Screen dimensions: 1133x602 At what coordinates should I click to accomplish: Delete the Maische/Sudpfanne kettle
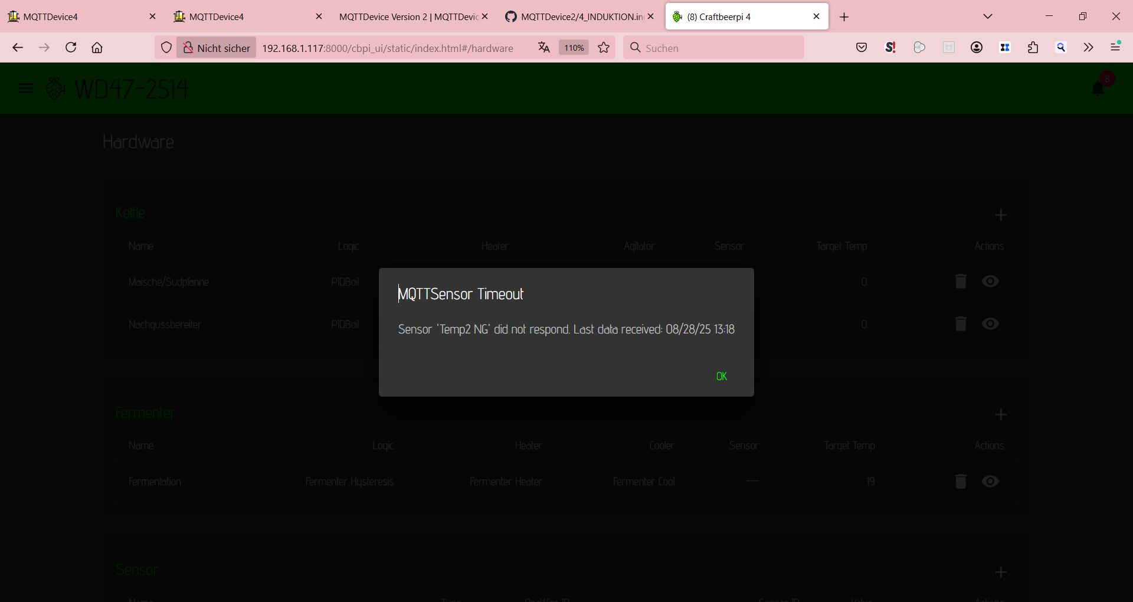coord(961,282)
